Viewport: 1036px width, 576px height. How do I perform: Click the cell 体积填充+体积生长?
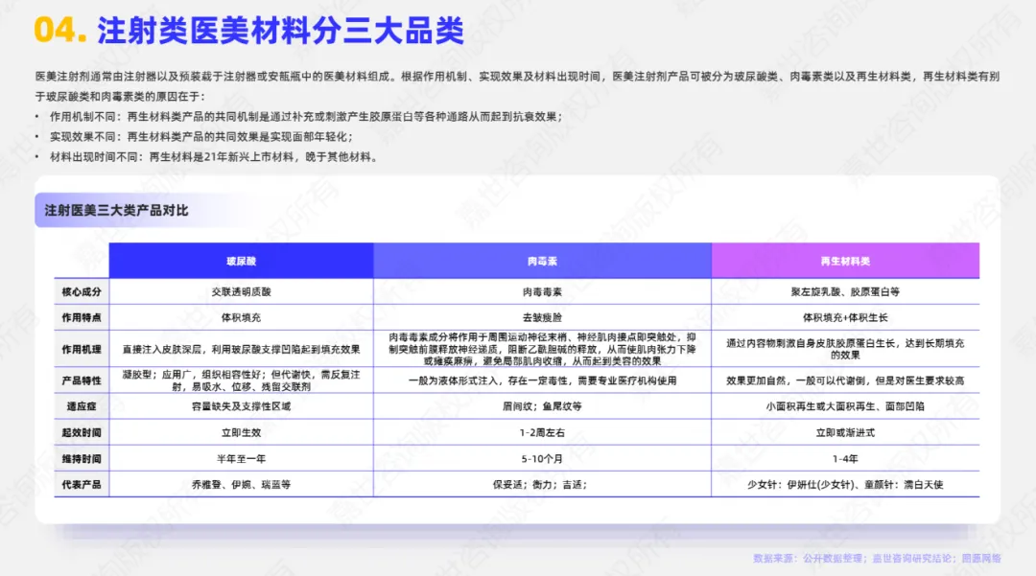[x=845, y=317]
